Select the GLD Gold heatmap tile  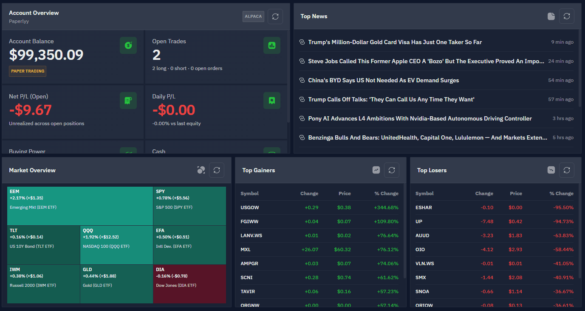coord(117,284)
